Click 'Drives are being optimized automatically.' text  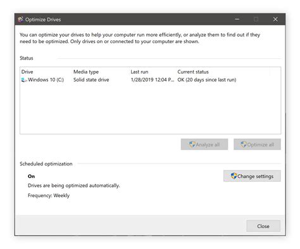click(74, 186)
